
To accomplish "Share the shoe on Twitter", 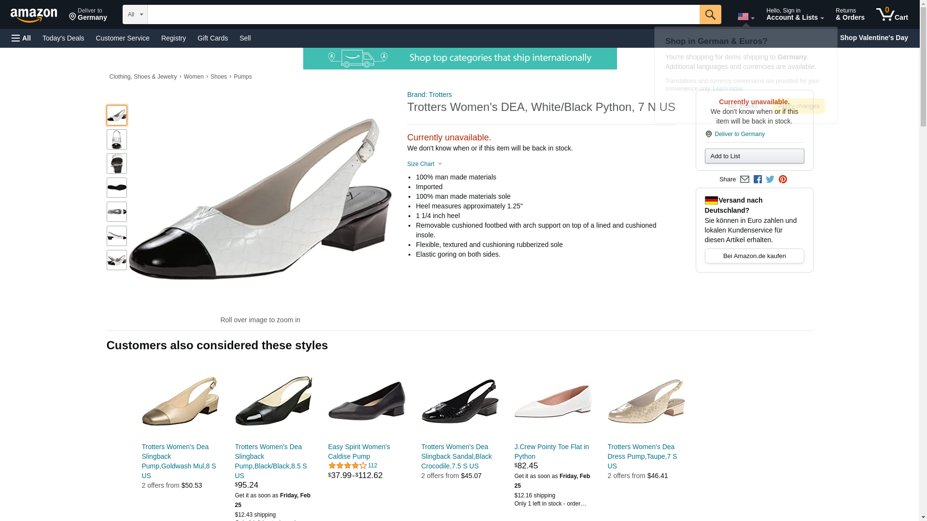I will click(x=770, y=179).
